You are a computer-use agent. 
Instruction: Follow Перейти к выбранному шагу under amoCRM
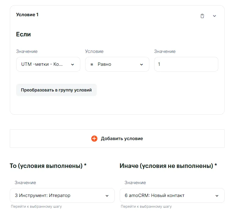coord(146,206)
